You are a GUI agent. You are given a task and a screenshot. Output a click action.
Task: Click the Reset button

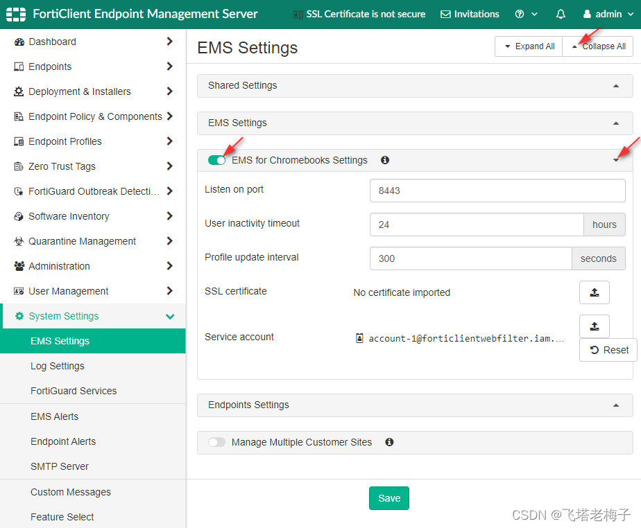pos(608,350)
